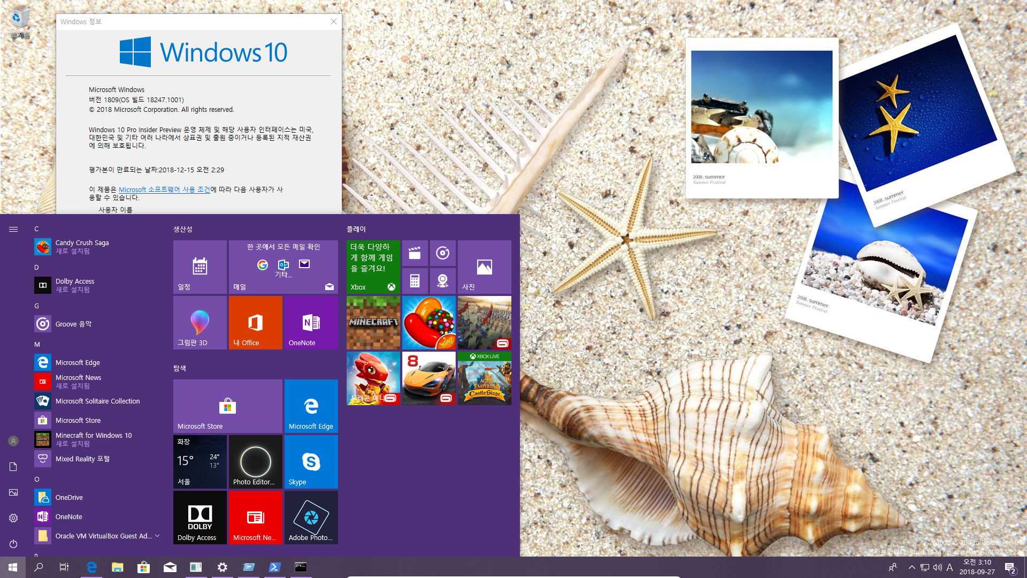Screen dimensions: 1027x578
Task: Open the taskbar clock and date
Action: click(x=977, y=567)
